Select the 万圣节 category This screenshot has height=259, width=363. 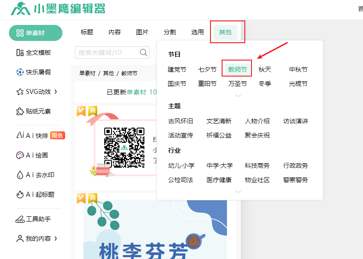[x=237, y=84]
